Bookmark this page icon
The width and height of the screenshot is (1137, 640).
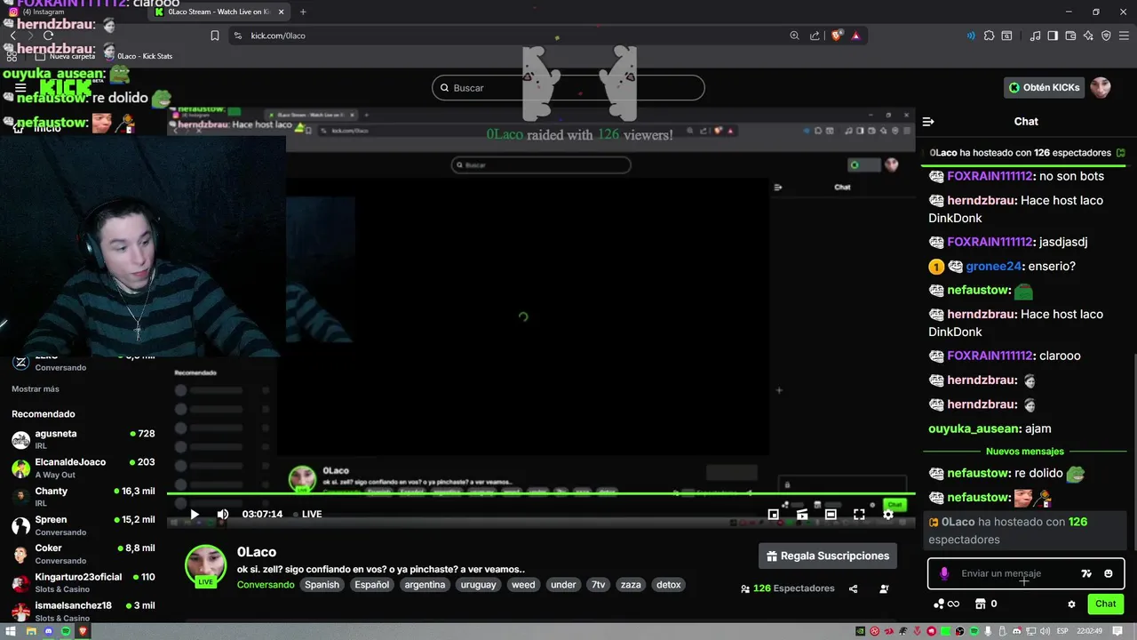(x=214, y=36)
